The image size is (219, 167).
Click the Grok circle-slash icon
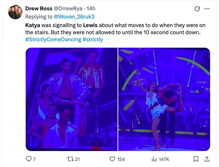click(x=197, y=9)
